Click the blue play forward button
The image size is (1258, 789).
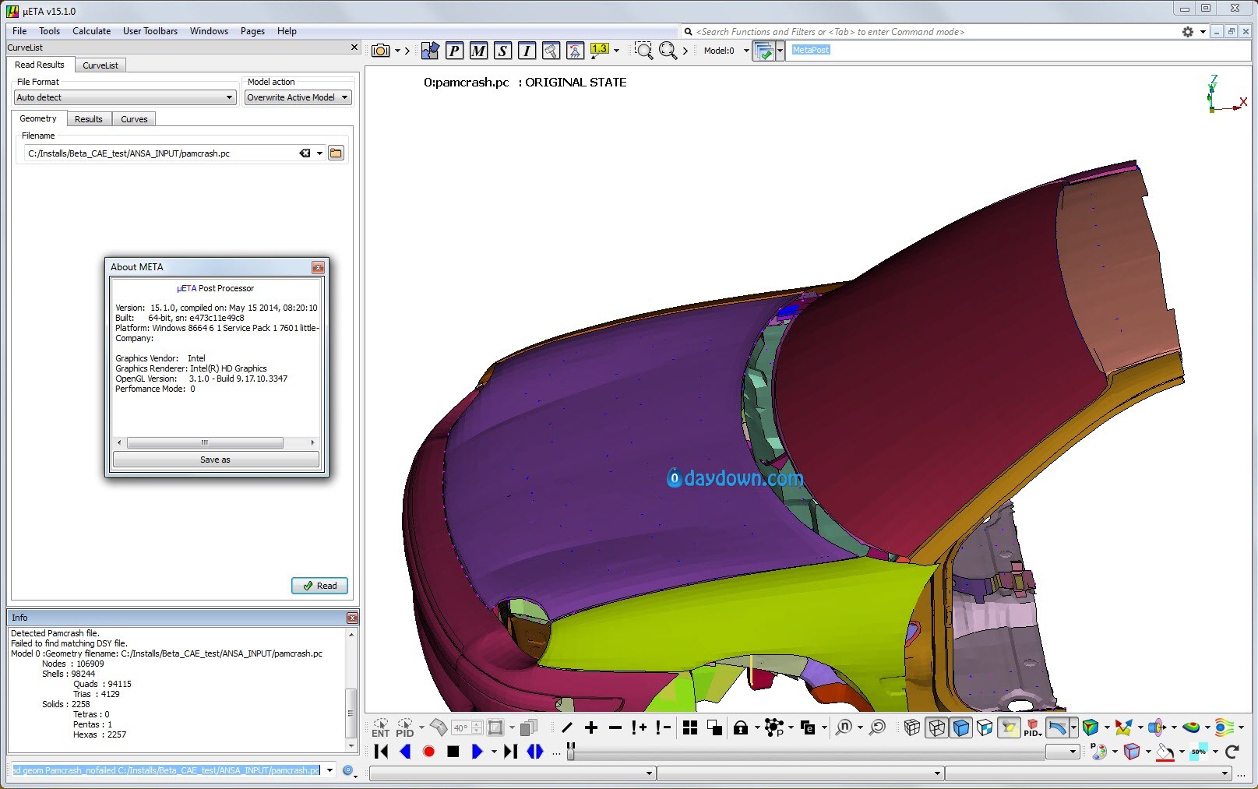[x=477, y=752]
